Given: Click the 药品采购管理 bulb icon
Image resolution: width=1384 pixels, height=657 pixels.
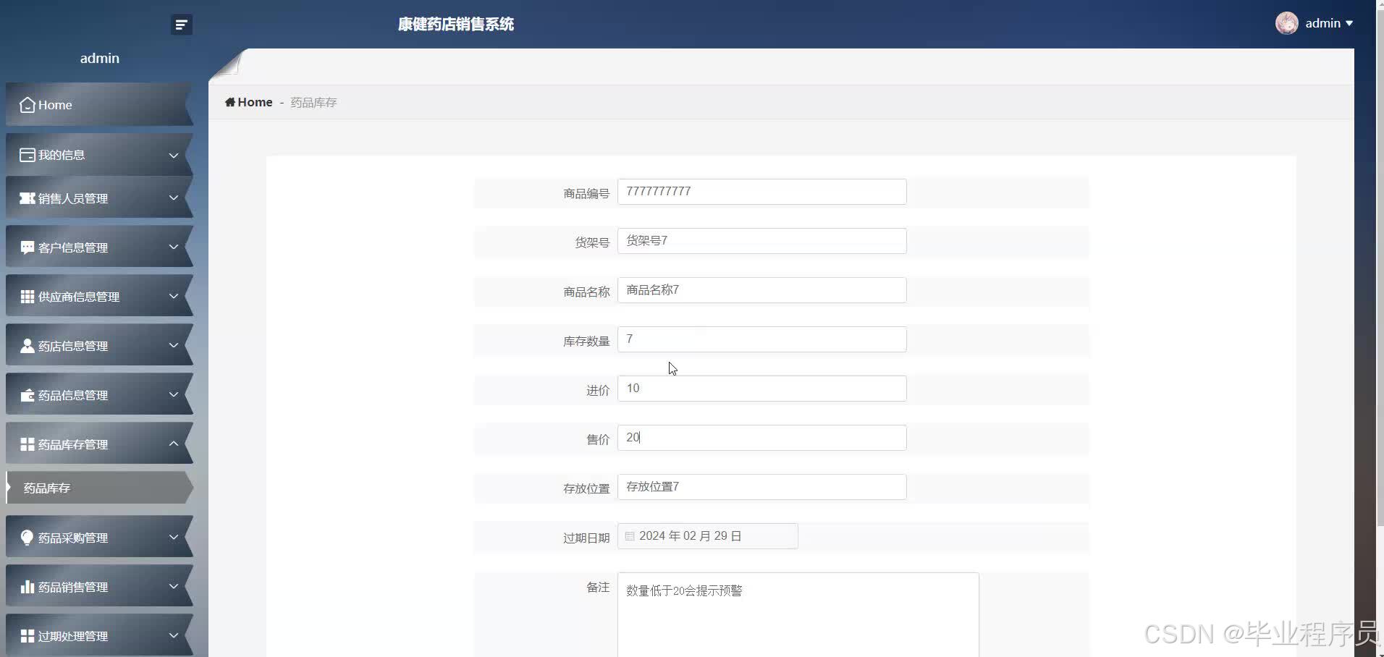Looking at the screenshot, I should pos(28,538).
